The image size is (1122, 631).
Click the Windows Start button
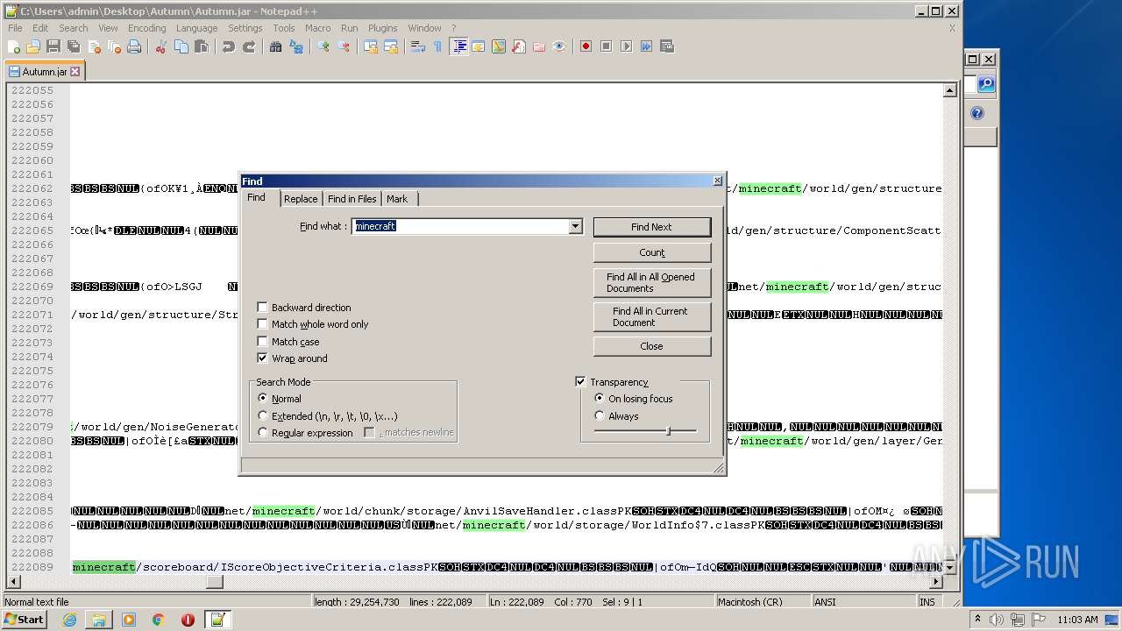click(25, 620)
